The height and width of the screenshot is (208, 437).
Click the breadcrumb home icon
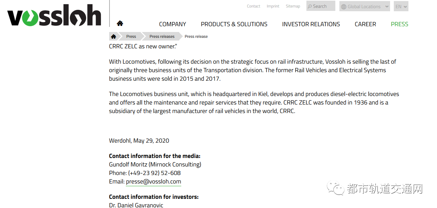[x=114, y=36]
